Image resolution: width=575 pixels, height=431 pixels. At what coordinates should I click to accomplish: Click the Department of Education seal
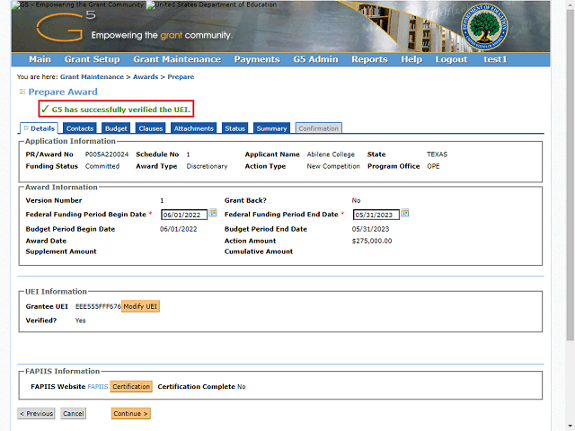pos(474,29)
